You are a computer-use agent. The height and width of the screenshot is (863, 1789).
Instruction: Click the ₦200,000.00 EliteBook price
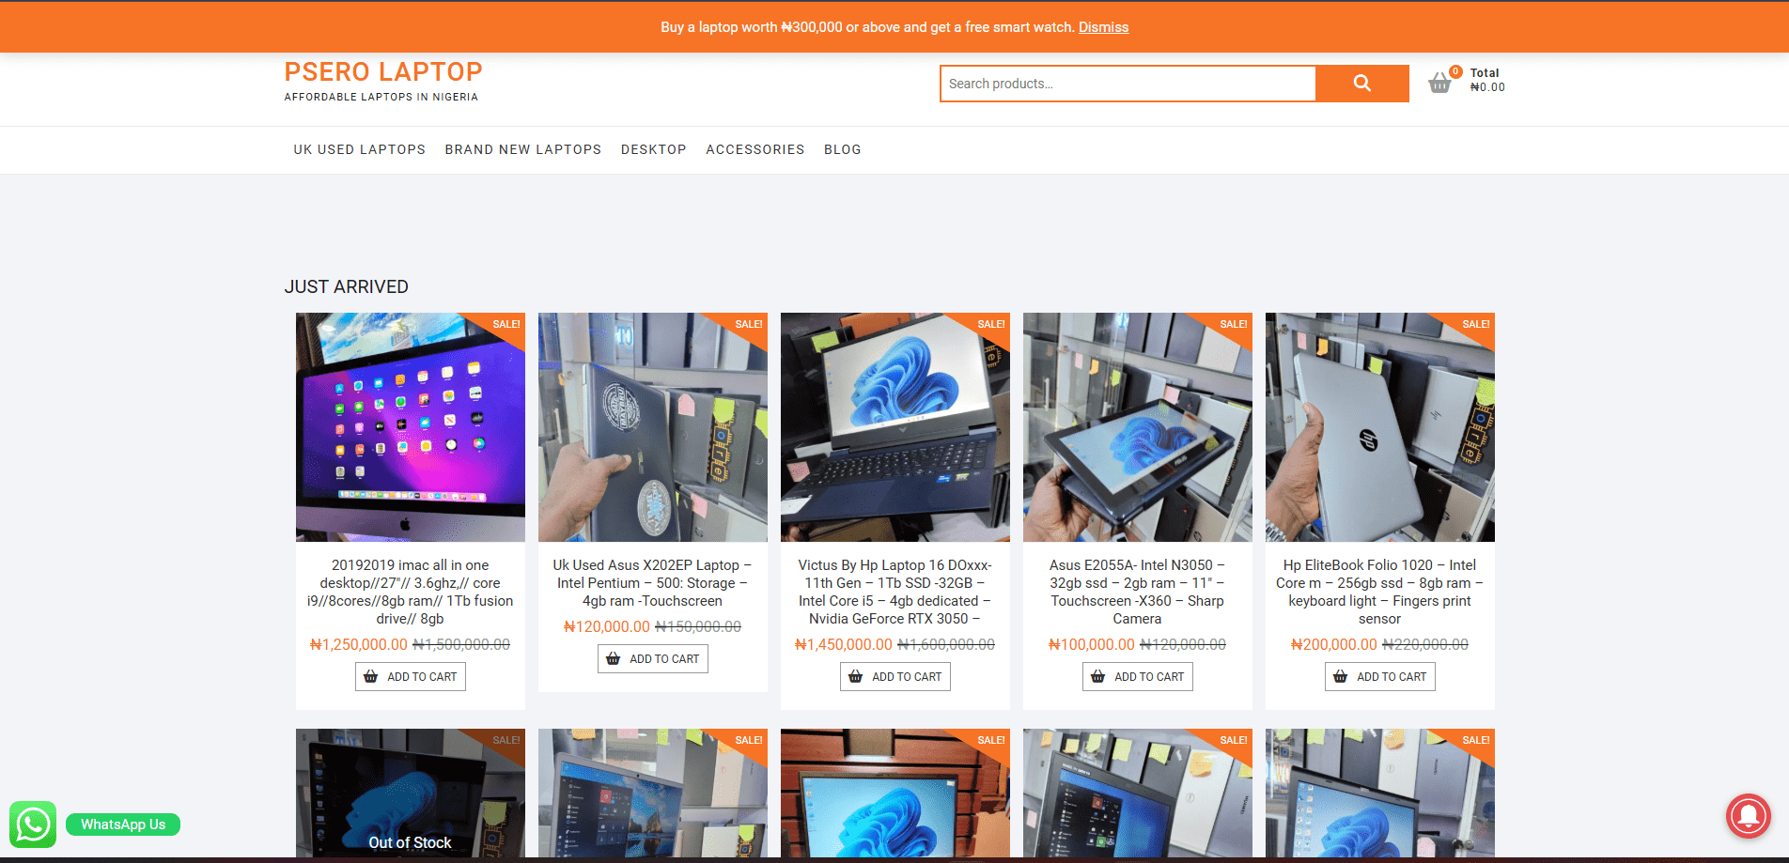[x=1334, y=645]
